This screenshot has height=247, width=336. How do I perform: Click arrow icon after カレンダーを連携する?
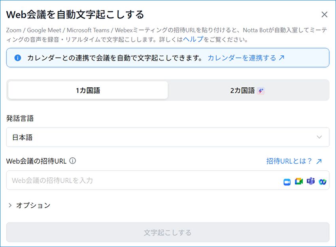click(x=281, y=58)
